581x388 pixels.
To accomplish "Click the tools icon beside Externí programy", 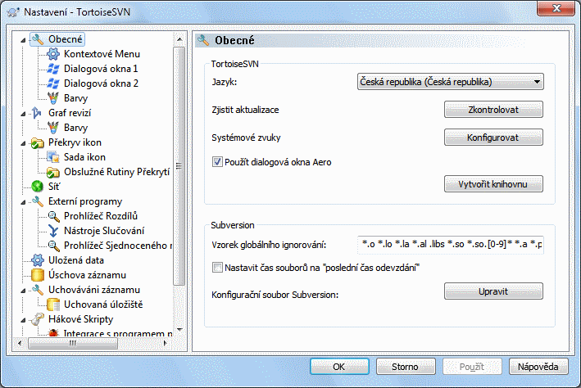I will coord(38,201).
